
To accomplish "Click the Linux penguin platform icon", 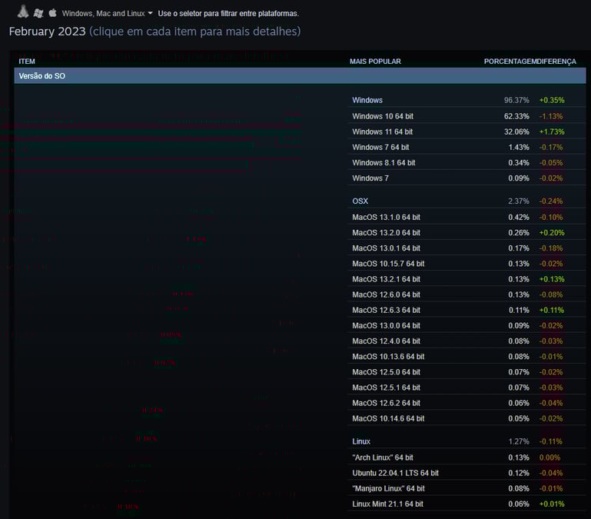I will click(23, 12).
